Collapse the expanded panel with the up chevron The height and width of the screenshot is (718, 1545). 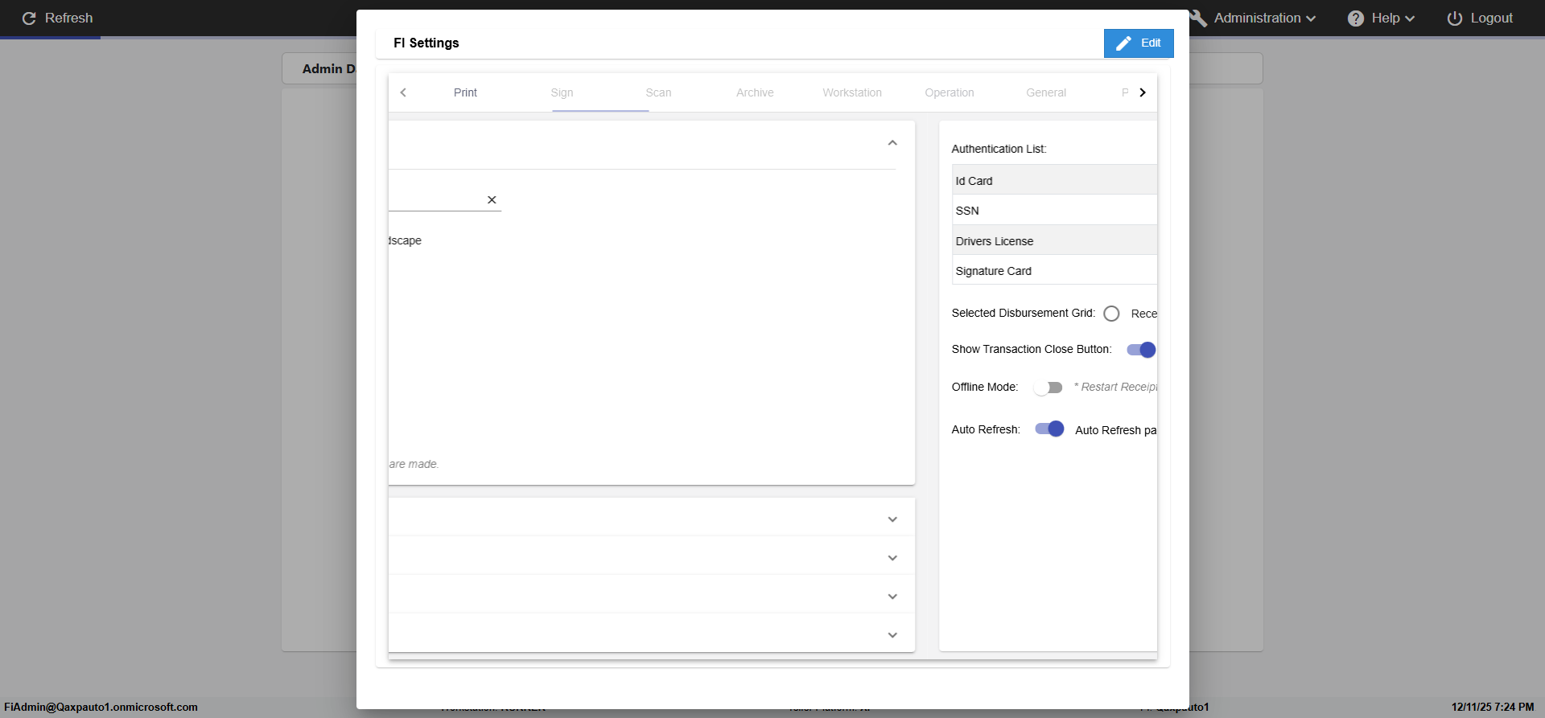892,143
